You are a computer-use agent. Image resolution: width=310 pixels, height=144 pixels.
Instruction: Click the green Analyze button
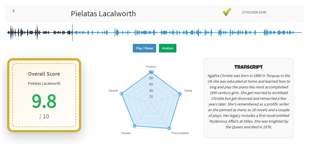click(x=168, y=48)
